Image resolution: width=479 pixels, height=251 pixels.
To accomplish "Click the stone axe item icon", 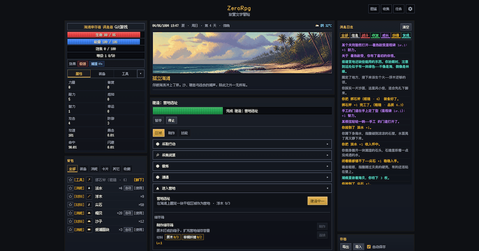I will pyautogui.click(x=89, y=180).
